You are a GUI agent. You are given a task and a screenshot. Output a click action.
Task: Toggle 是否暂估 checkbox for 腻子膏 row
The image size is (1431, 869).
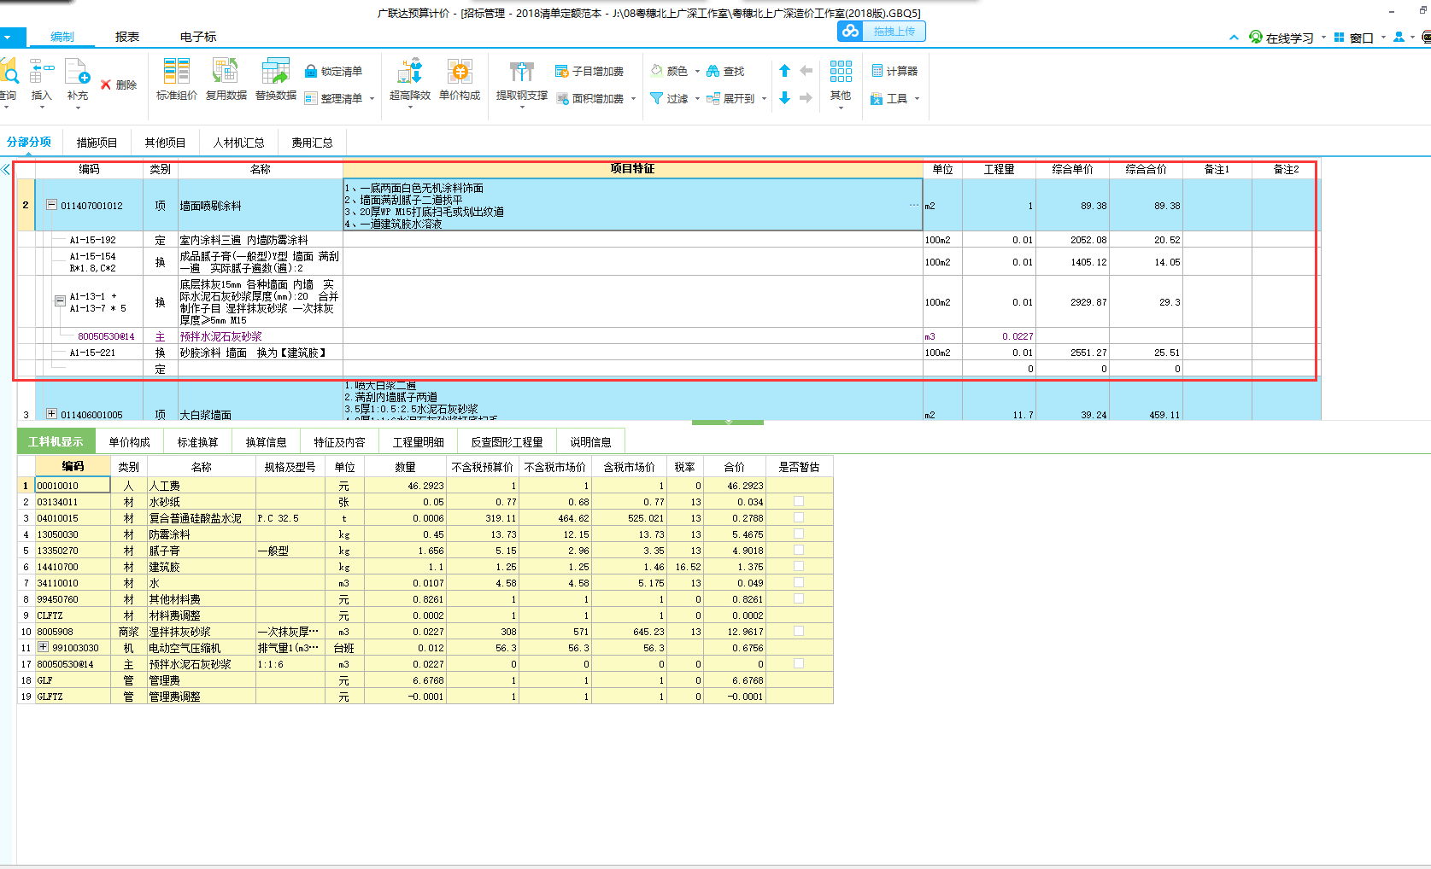799,550
